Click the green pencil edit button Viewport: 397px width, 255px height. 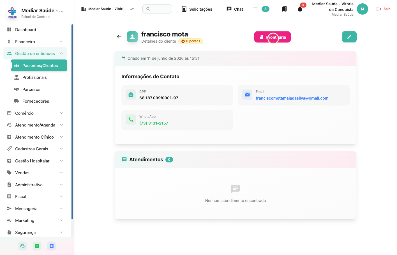pyautogui.click(x=349, y=37)
